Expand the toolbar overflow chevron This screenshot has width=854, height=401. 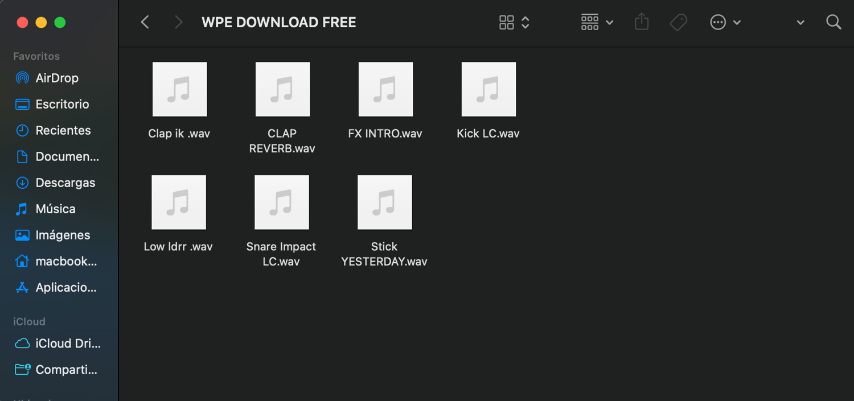pyautogui.click(x=800, y=23)
